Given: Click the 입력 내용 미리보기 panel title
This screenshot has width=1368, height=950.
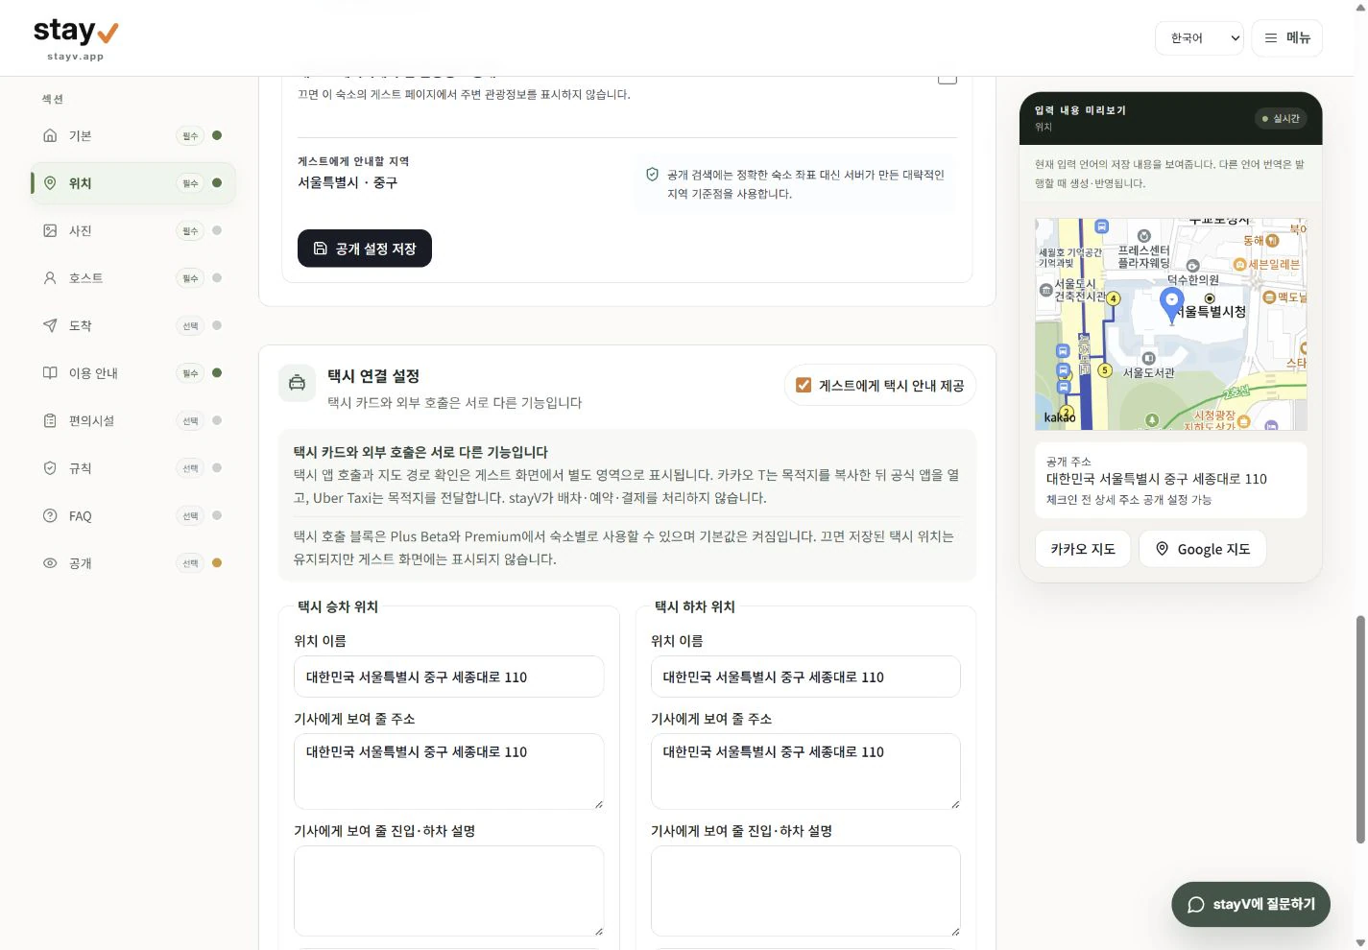Looking at the screenshot, I should [1081, 110].
